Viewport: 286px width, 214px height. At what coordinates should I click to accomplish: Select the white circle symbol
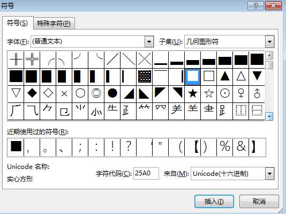click(x=80, y=94)
